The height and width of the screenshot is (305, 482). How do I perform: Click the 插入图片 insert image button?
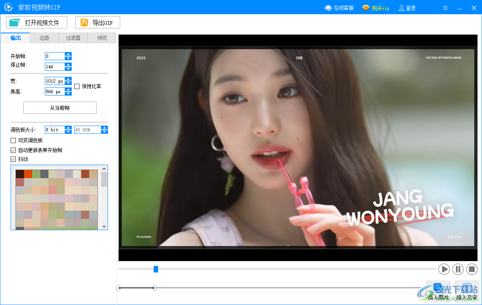coord(438,292)
